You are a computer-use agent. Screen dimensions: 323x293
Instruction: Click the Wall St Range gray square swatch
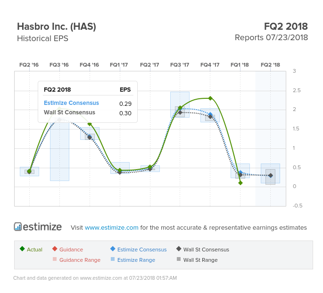click(x=179, y=259)
